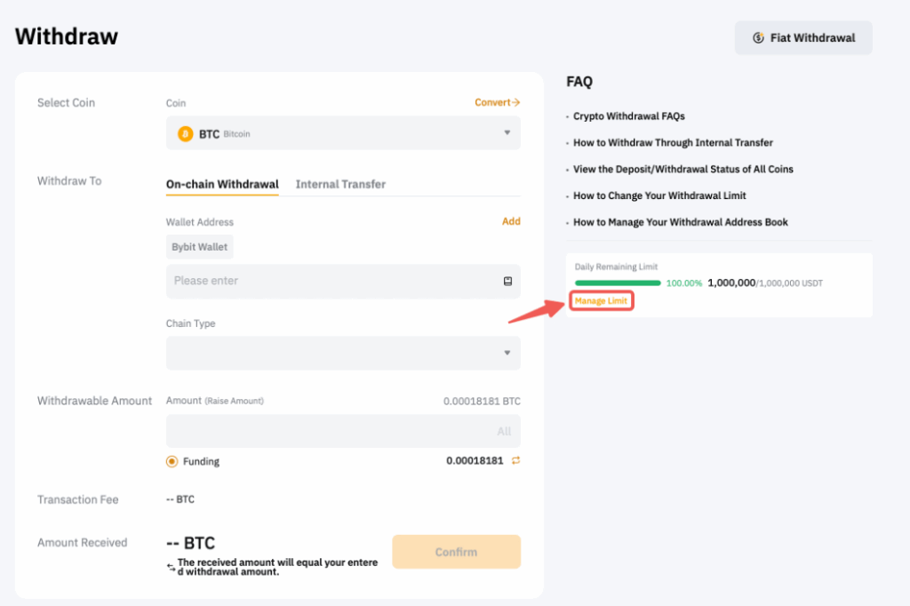The width and height of the screenshot is (910, 606).
Task: Click Add wallet address link
Action: pyautogui.click(x=511, y=221)
